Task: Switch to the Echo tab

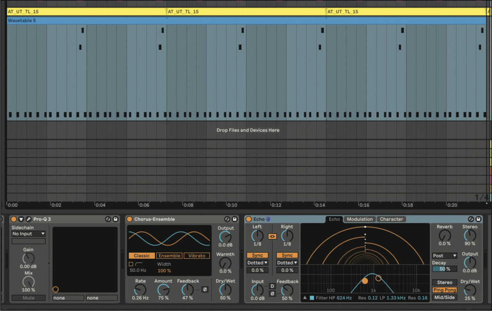Action: click(x=334, y=219)
